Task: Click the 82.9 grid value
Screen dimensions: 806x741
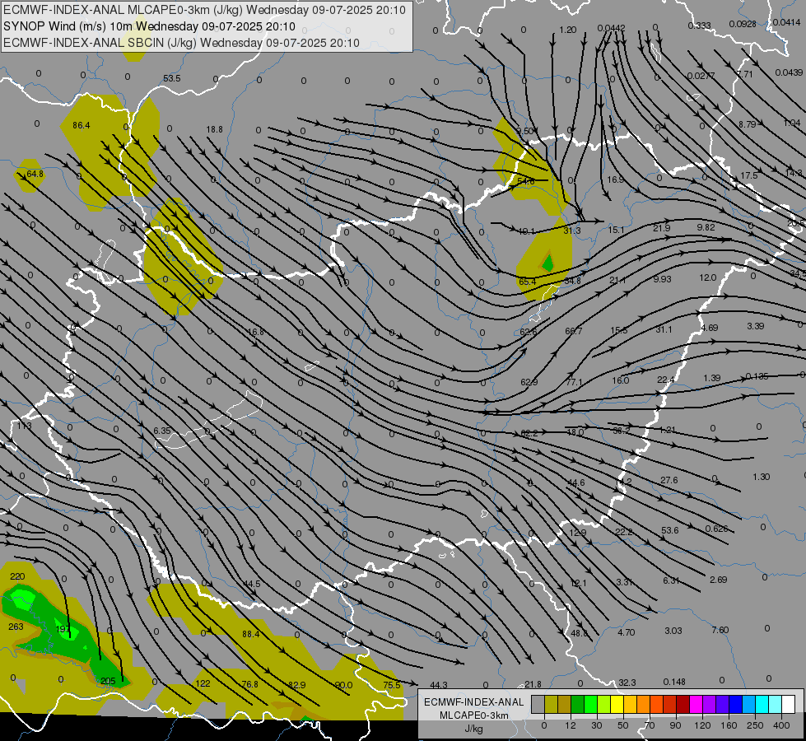Action: coord(297,685)
